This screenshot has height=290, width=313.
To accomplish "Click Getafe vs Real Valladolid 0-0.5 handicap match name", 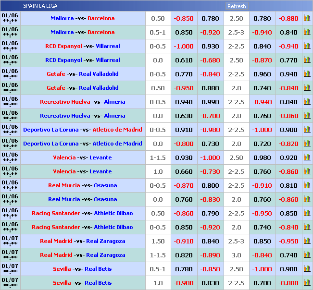I will tap(82, 74).
